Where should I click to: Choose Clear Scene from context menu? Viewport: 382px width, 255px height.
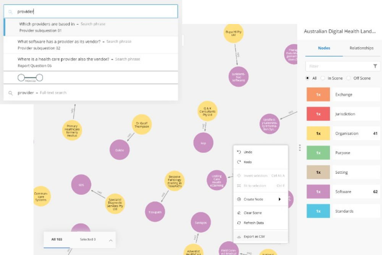261,213
